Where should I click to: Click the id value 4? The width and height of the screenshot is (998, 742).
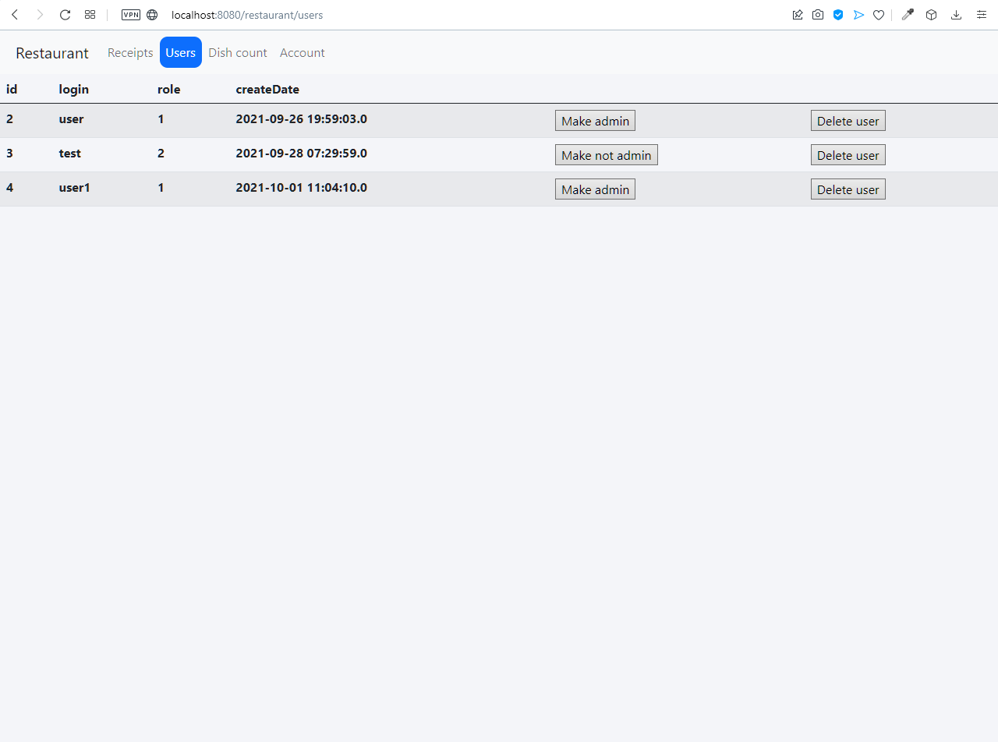[x=10, y=188]
